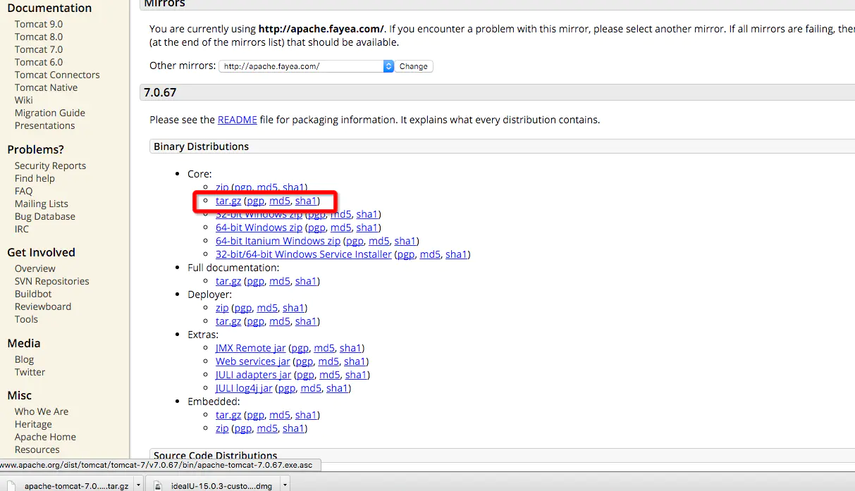Download the JULI adapters jar
This screenshot has width=855, height=491.
pos(253,375)
